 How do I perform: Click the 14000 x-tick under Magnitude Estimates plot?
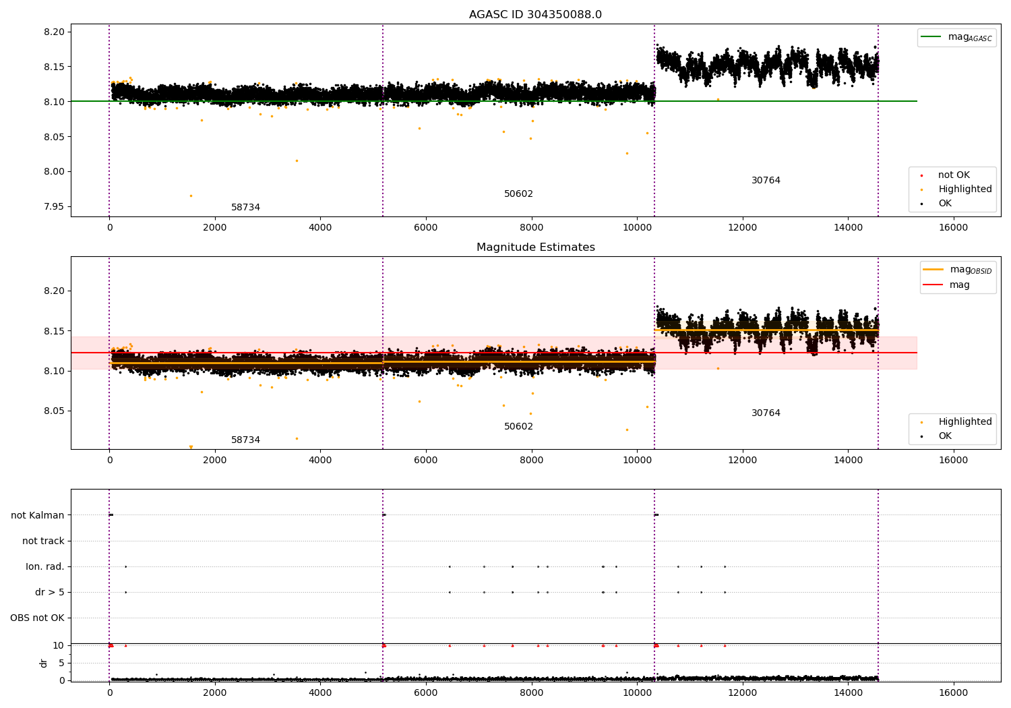click(848, 461)
